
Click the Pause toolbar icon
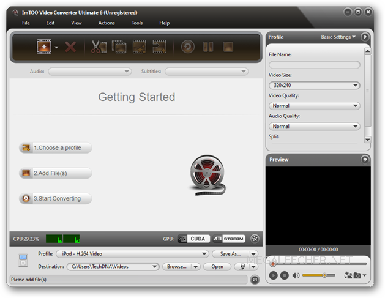208,47
